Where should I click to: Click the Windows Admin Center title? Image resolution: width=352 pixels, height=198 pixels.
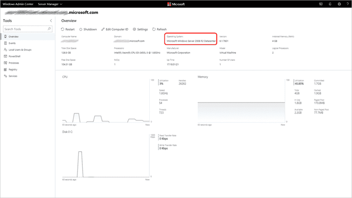tap(18, 4)
